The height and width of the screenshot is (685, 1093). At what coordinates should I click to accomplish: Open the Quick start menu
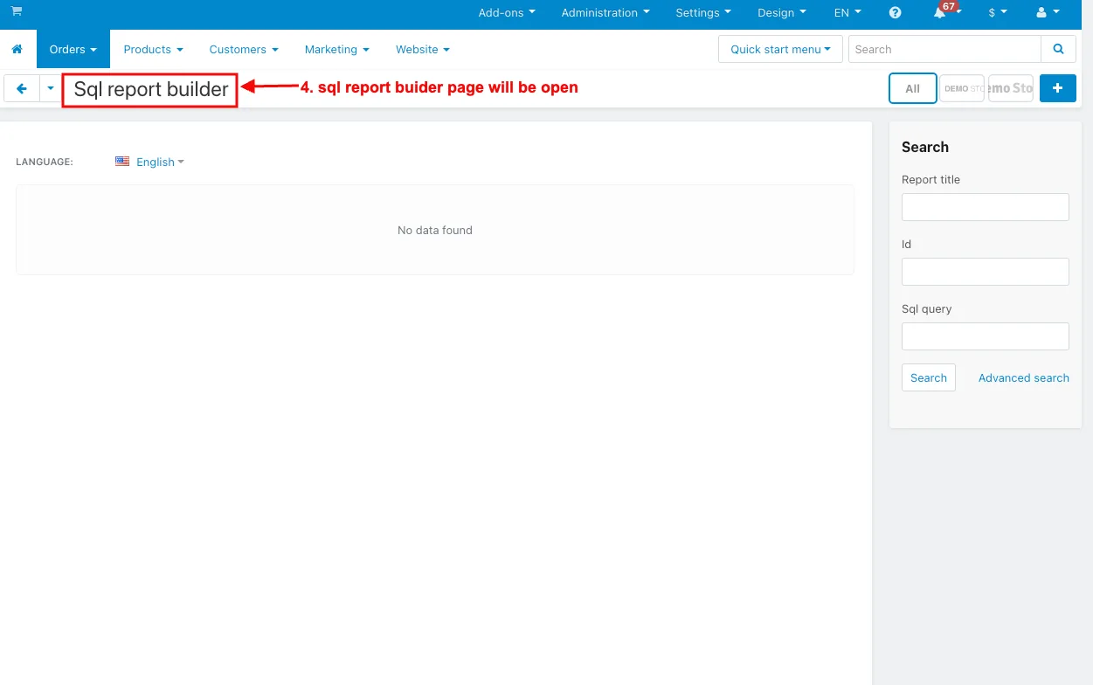click(780, 49)
